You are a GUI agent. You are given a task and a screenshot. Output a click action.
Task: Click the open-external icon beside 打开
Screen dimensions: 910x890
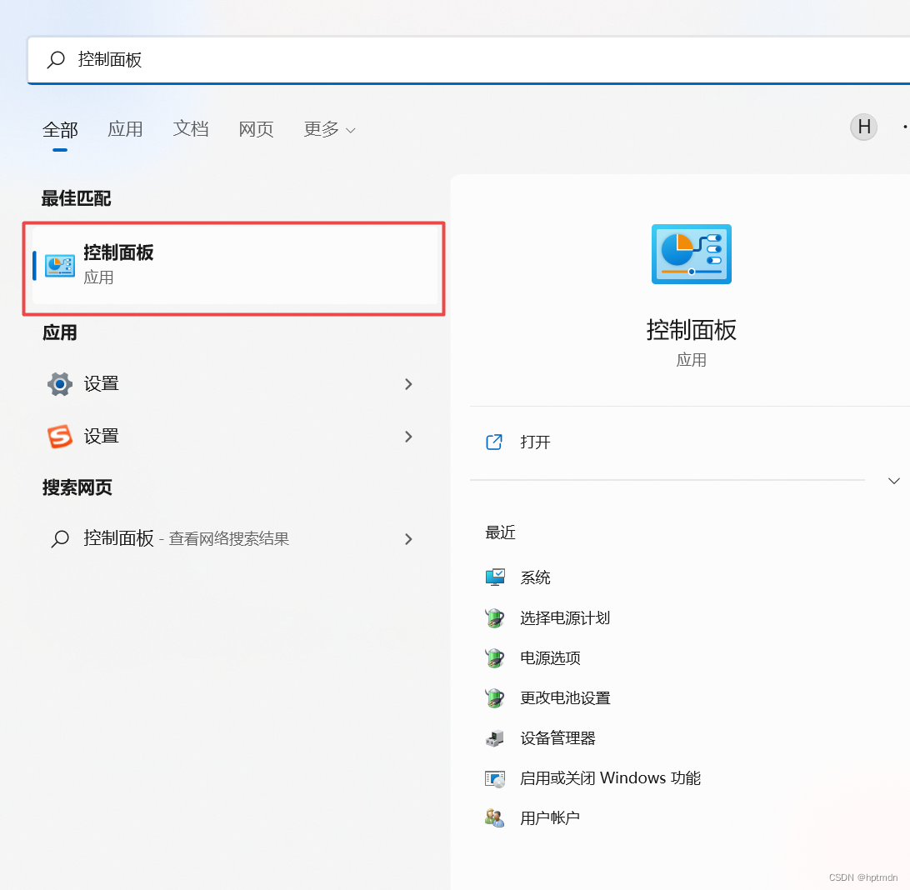[x=494, y=442]
